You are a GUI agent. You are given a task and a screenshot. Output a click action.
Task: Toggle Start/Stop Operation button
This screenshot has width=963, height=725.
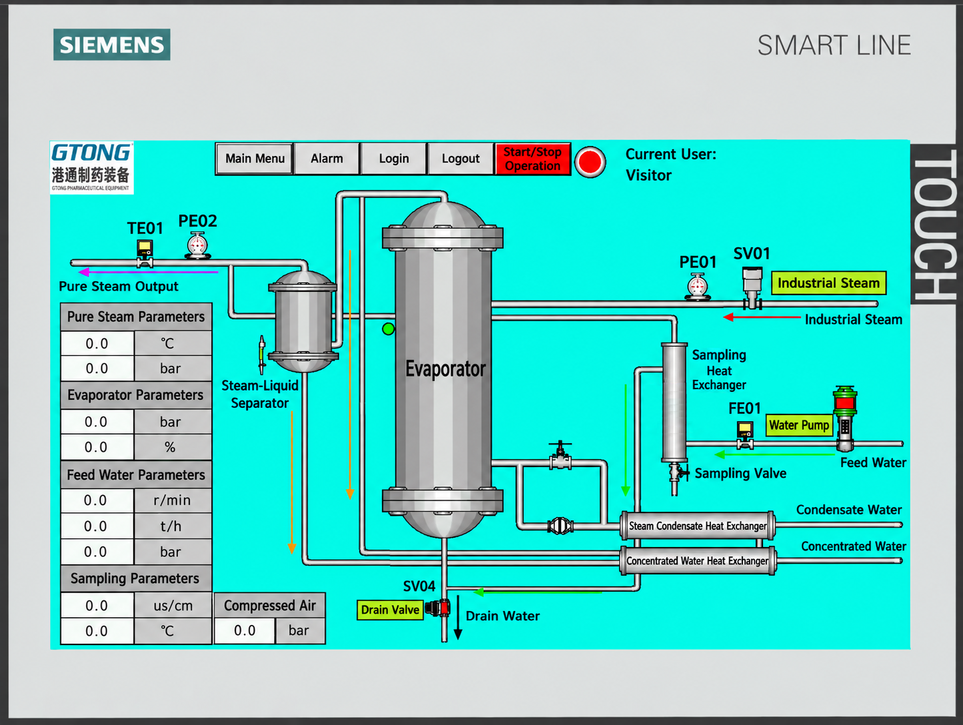point(532,159)
